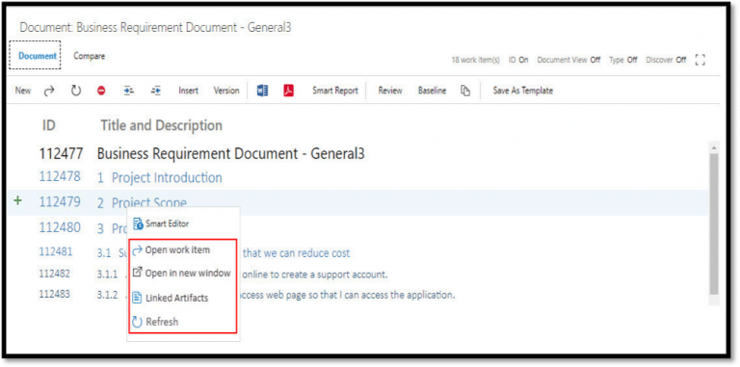The height and width of the screenshot is (367, 740).
Task: Toggle the Discover Off setting
Action: point(666,60)
